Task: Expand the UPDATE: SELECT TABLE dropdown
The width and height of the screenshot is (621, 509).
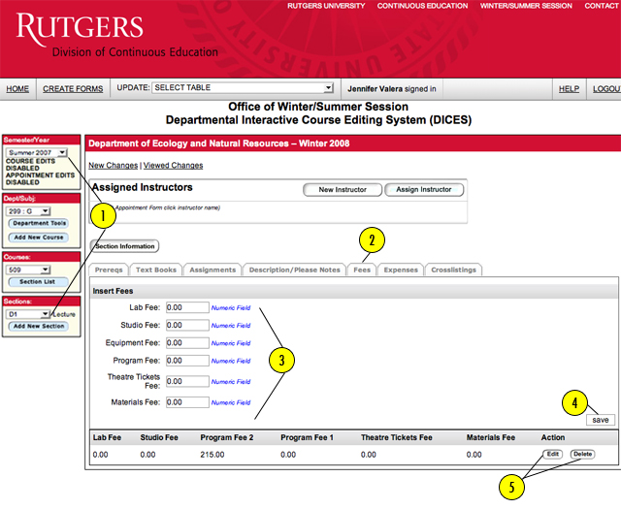Action: [x=243, y=88]
